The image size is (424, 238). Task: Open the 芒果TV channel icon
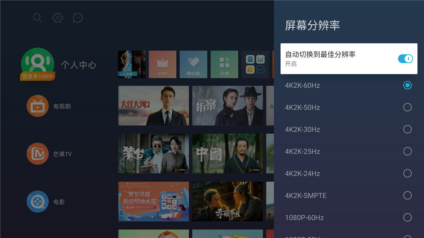click(38, 154)
